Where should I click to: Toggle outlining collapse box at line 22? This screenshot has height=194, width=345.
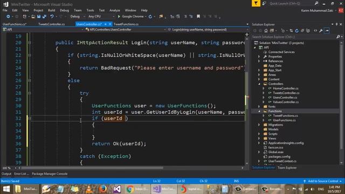click(30, 55)
